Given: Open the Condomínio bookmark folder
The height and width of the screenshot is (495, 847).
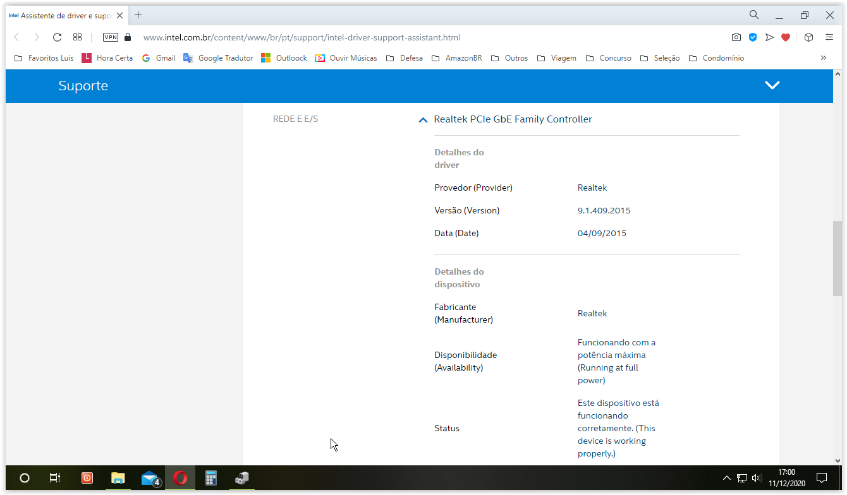Looking at the screenshot, I should pyautogui.click(x=716, y=58).
